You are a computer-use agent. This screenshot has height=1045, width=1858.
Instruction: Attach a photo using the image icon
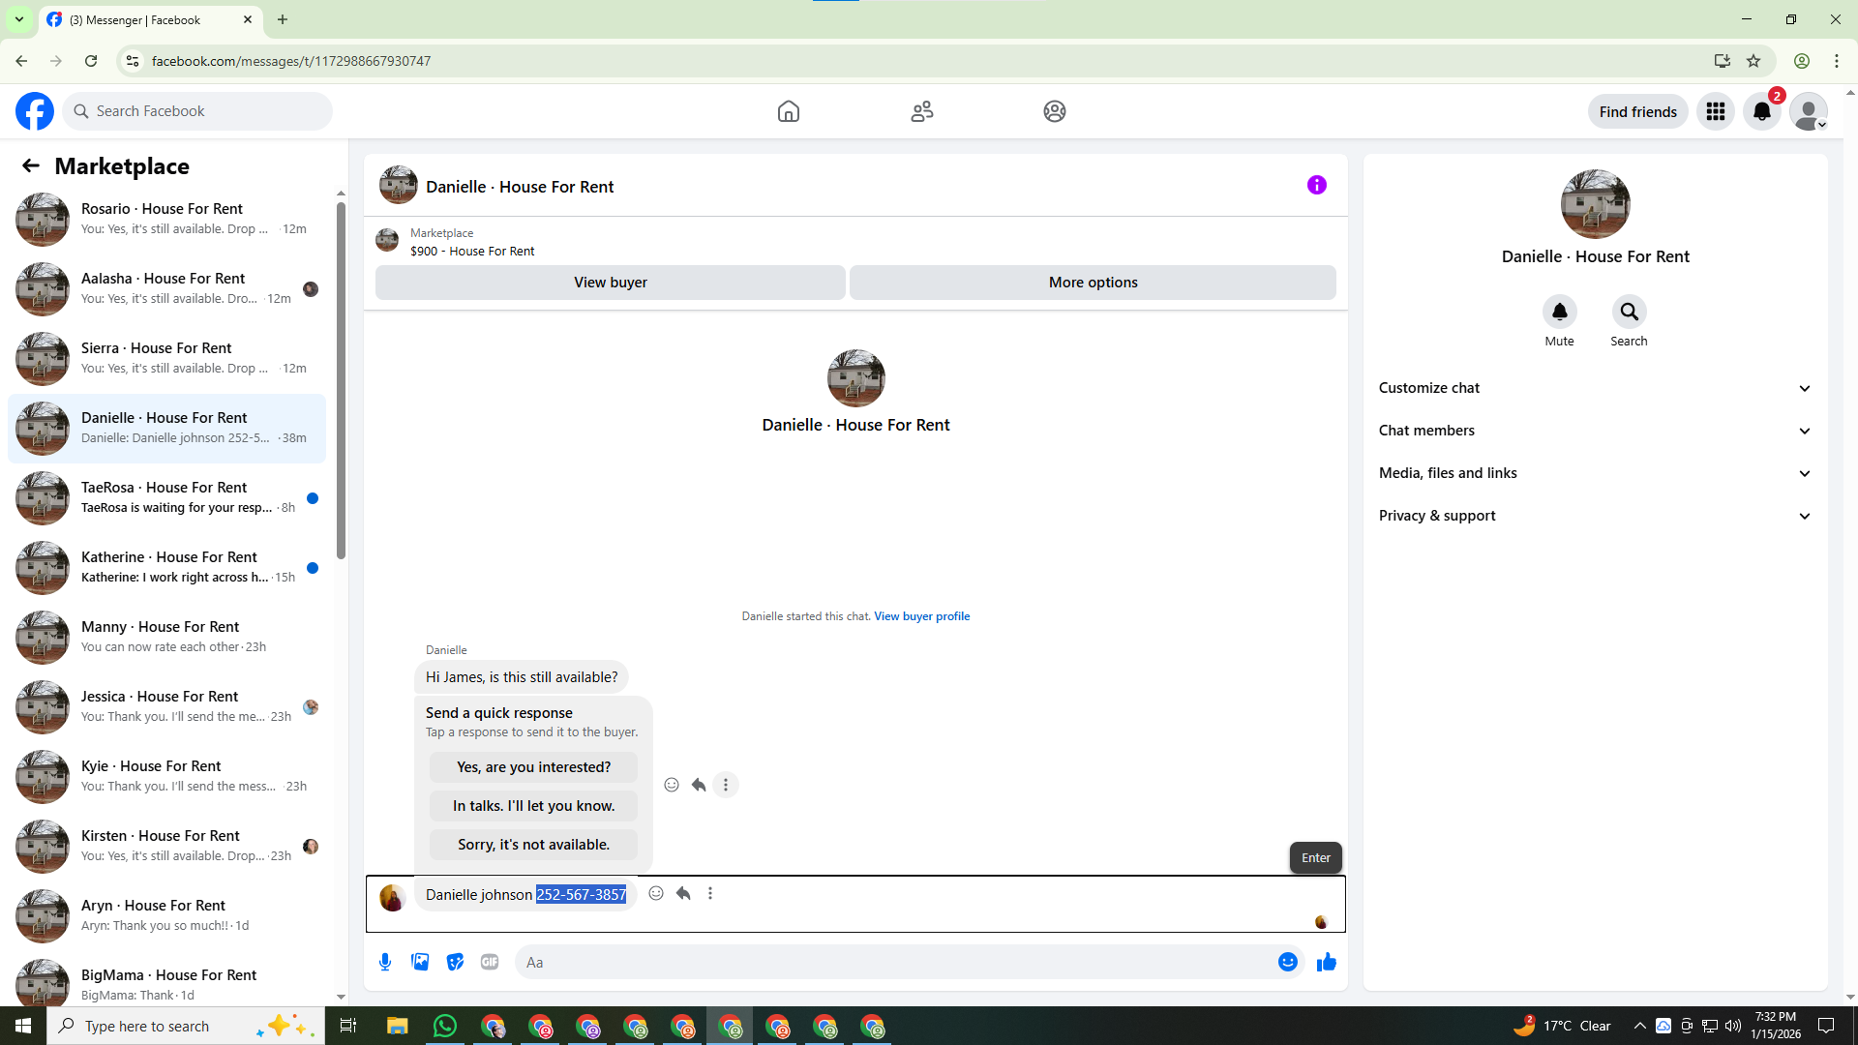pyautogui.click(x=420, y=962)
